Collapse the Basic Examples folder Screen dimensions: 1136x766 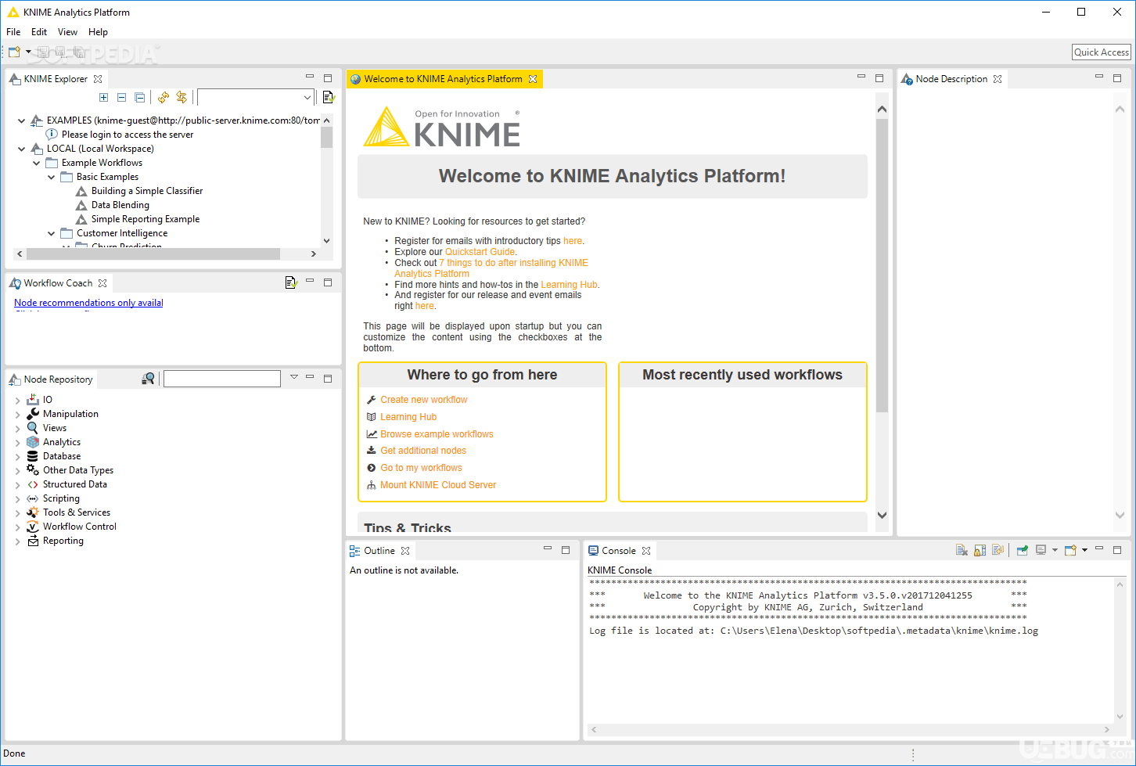51,177
